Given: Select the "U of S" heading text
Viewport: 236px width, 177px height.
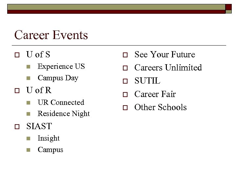Looking at the screenshot, I should click(x=38, y=54).
